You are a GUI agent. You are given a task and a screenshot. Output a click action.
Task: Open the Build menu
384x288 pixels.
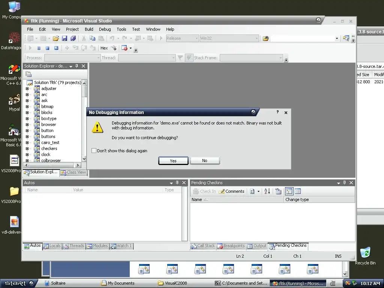tap(89, 29)
